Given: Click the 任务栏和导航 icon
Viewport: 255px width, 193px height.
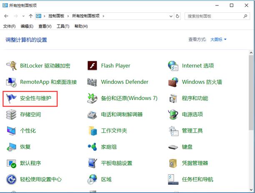Looking at the screenshot, I should 173,180.
